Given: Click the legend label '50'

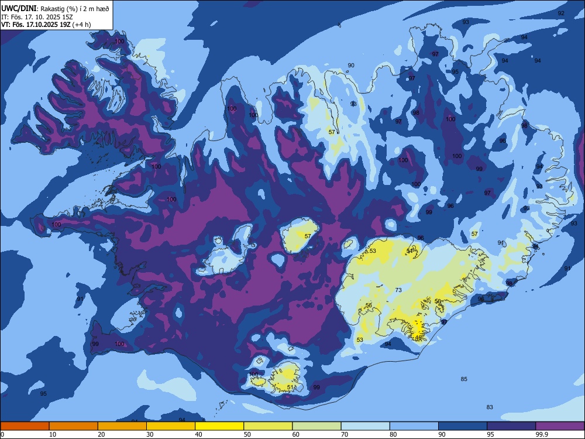Looking at the screenshot, I should [x=247, y=434].
